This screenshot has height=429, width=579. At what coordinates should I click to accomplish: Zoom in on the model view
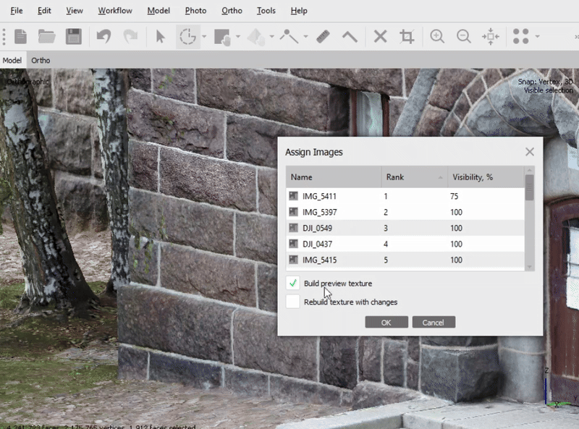tap(437, 37)
